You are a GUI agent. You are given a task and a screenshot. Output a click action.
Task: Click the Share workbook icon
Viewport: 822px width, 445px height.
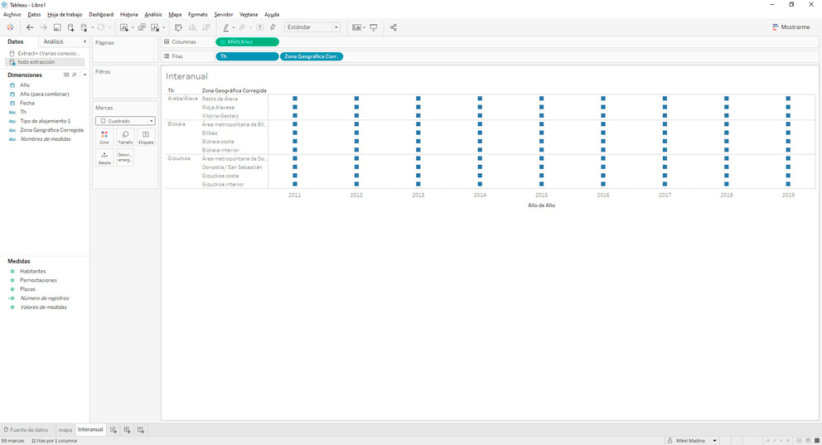click(393, 27)
